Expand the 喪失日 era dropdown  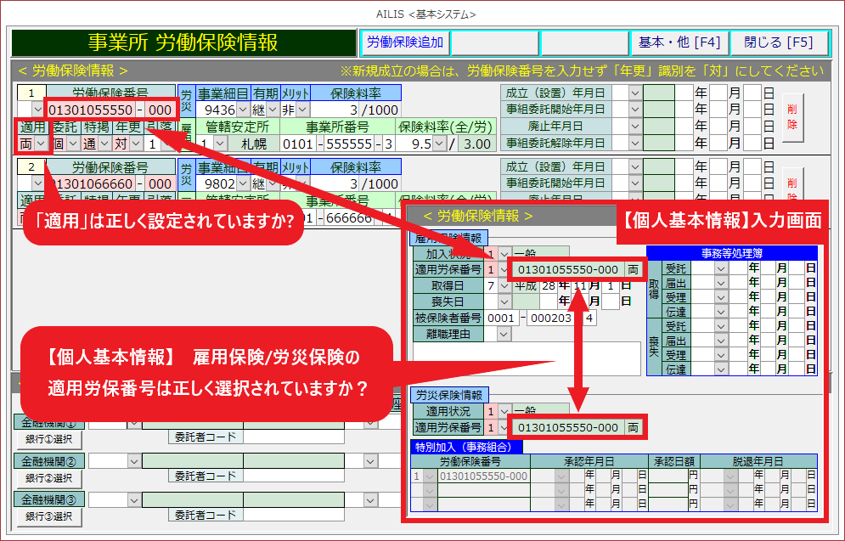point(504,302)
